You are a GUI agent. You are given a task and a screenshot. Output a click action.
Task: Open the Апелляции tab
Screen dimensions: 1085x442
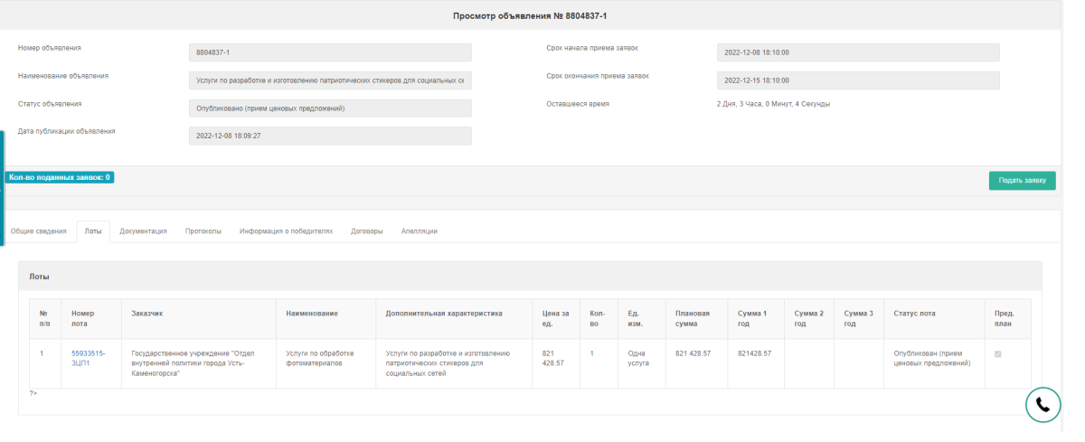click(420, 231)
